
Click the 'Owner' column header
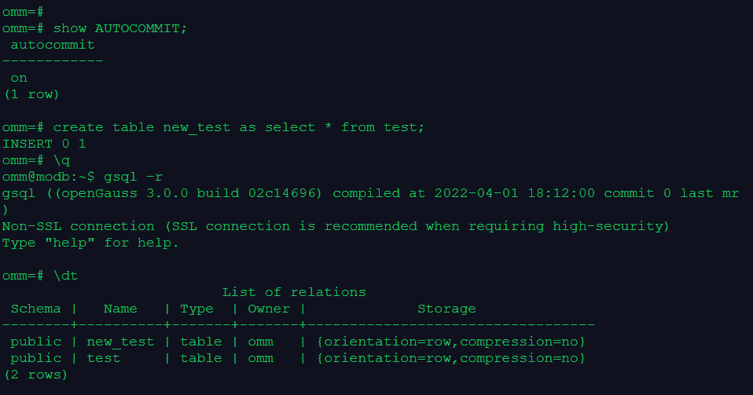(268, 309)
